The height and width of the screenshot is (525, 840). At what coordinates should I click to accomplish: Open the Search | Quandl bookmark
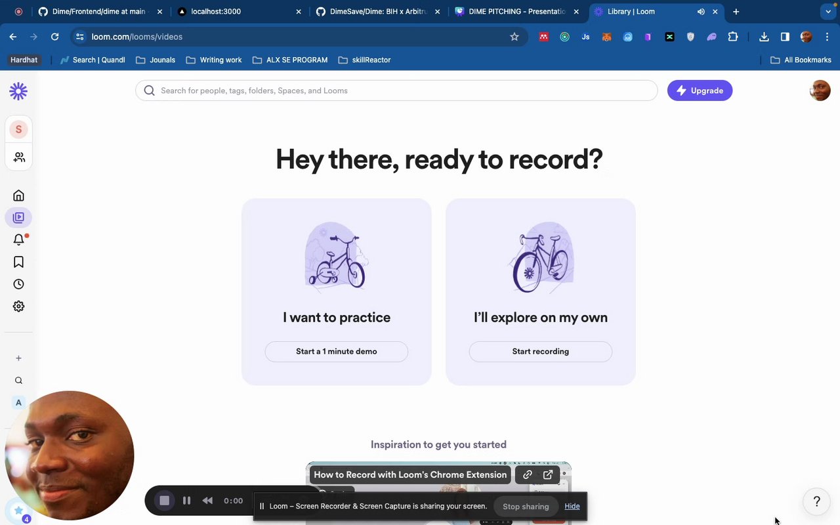point(93,60)
